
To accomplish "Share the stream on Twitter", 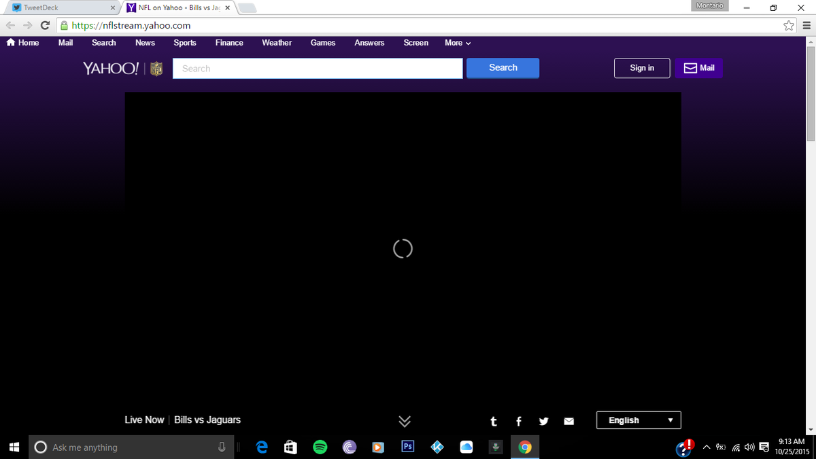I will point(543,421).
